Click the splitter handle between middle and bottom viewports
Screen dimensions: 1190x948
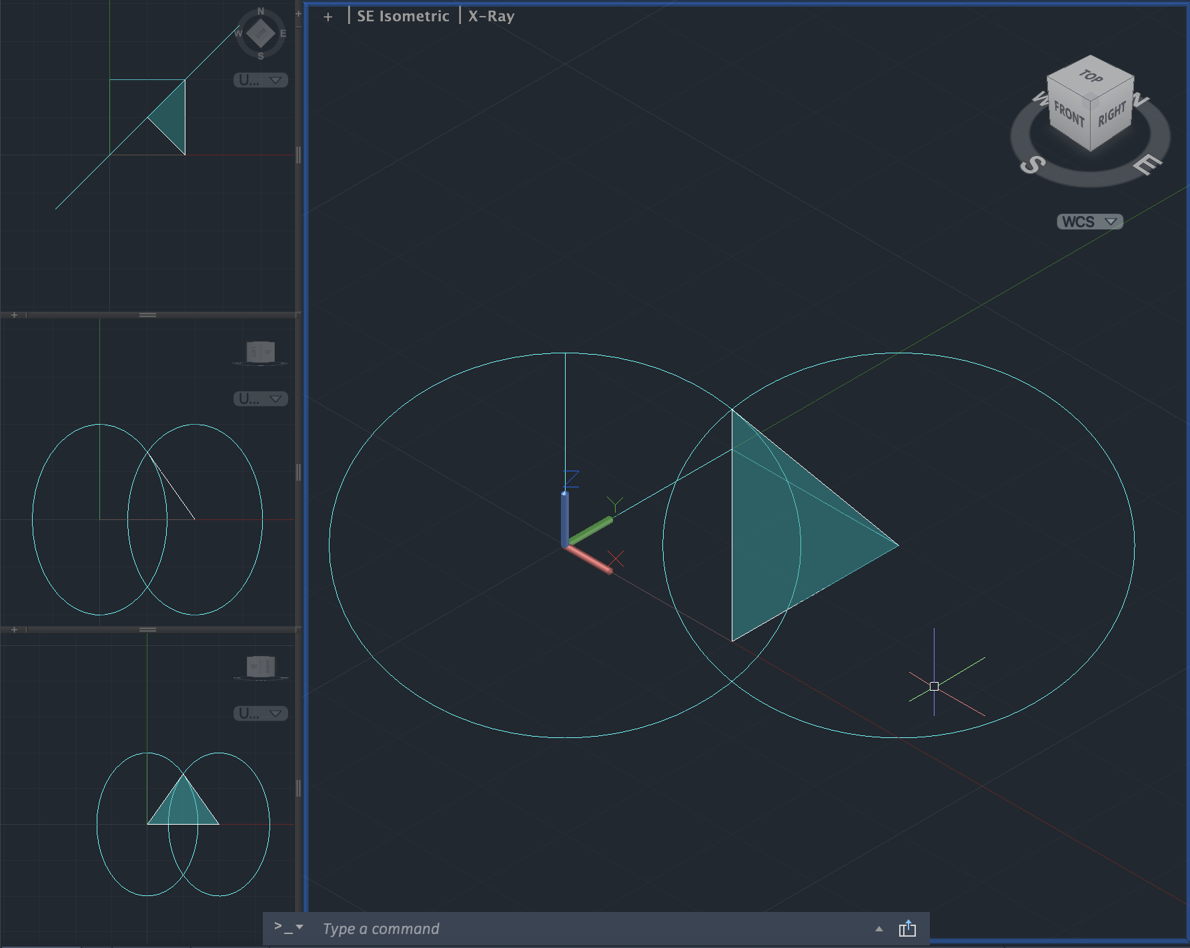click(x=148, y=629)
